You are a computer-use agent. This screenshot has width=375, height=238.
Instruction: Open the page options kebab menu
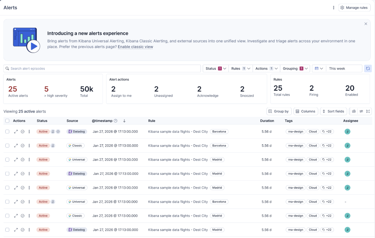click(334, 8)
